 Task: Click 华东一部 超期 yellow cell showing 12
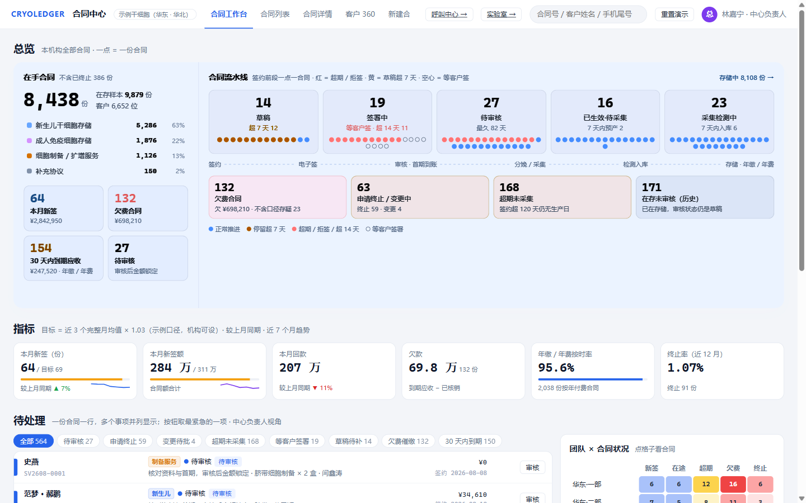pos(706,484)
